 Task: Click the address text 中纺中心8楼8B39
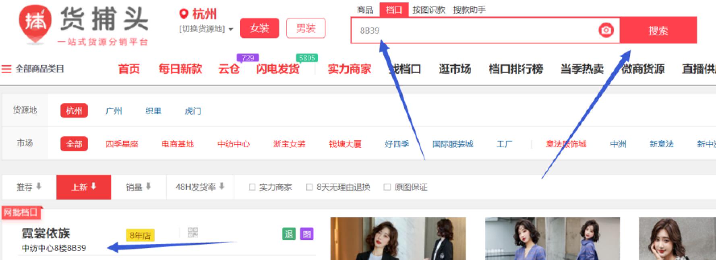click(54, 248)
